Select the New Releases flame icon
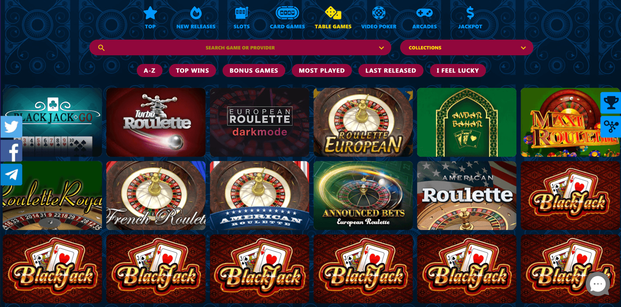 click(x=196, y=13)
